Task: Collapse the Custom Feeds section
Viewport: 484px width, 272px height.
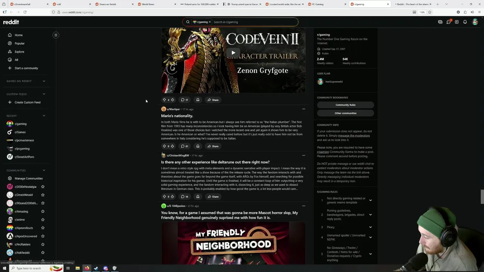Action: [44, 94]
